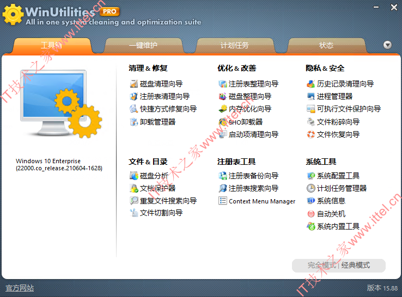Open 自动关机 text link
Screen dimensions: 402x297
click(x=331, y=214)
